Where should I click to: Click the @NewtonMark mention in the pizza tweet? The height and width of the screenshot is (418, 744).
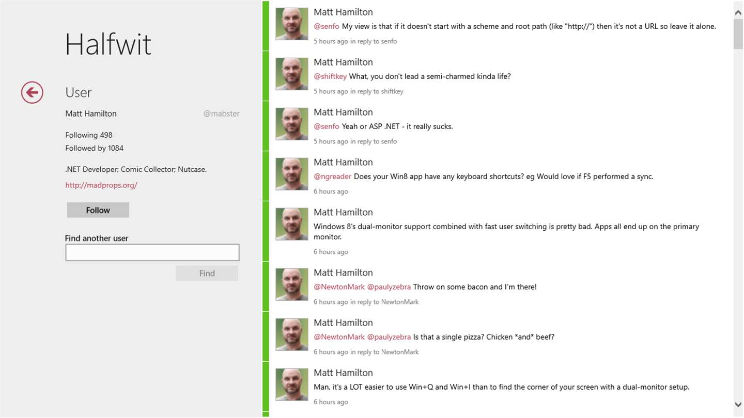339,337
